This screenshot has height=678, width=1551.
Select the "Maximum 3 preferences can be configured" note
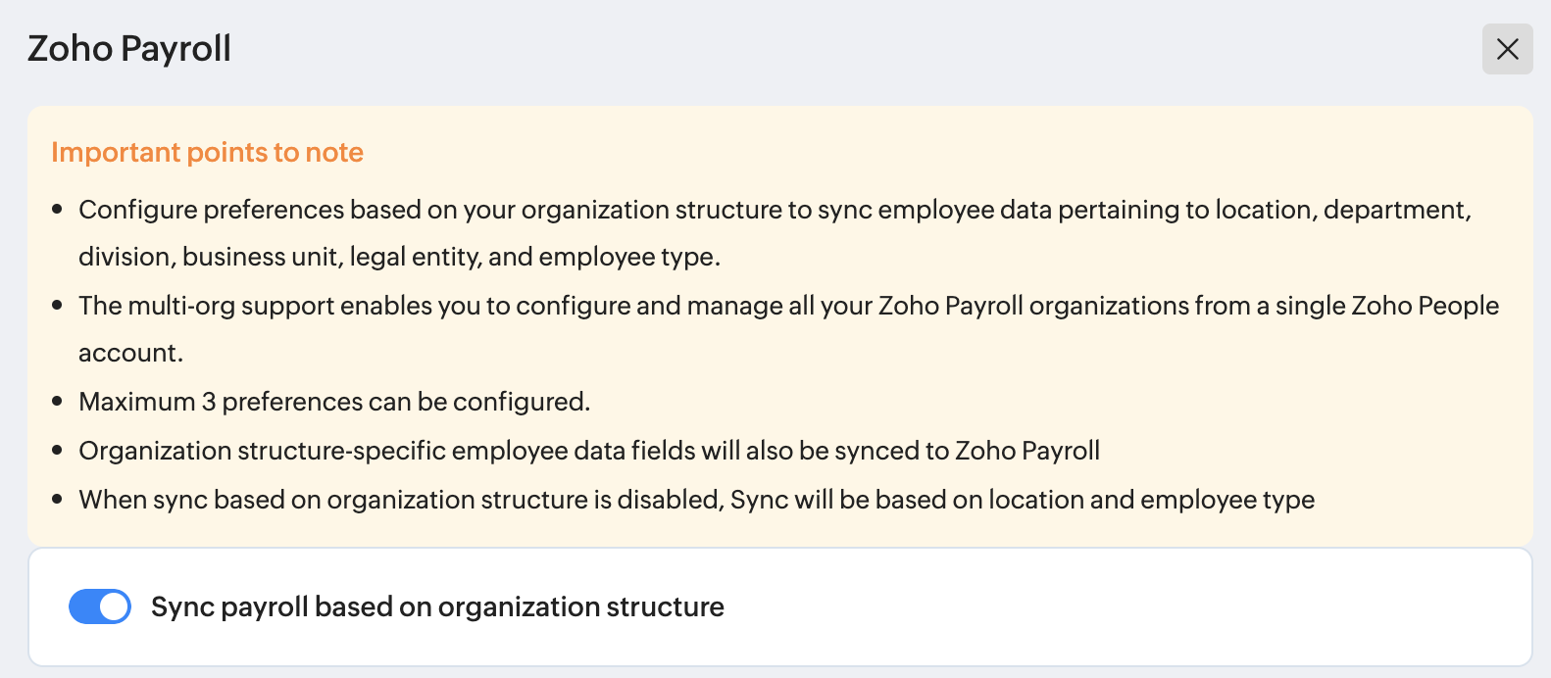tap(334, 402)
